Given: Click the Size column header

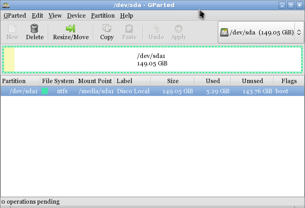Looking at the screenshot, I should pyautogui.click(x=172, y=81).
